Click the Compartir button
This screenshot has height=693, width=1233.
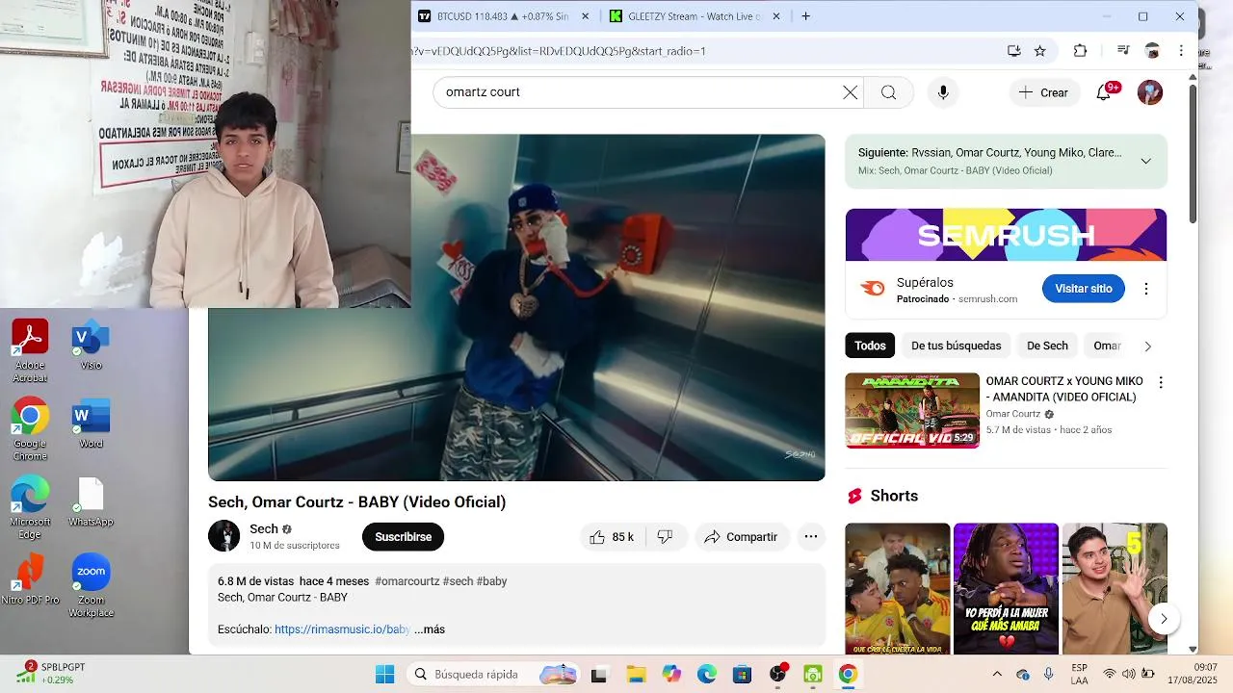click(741, 537)
